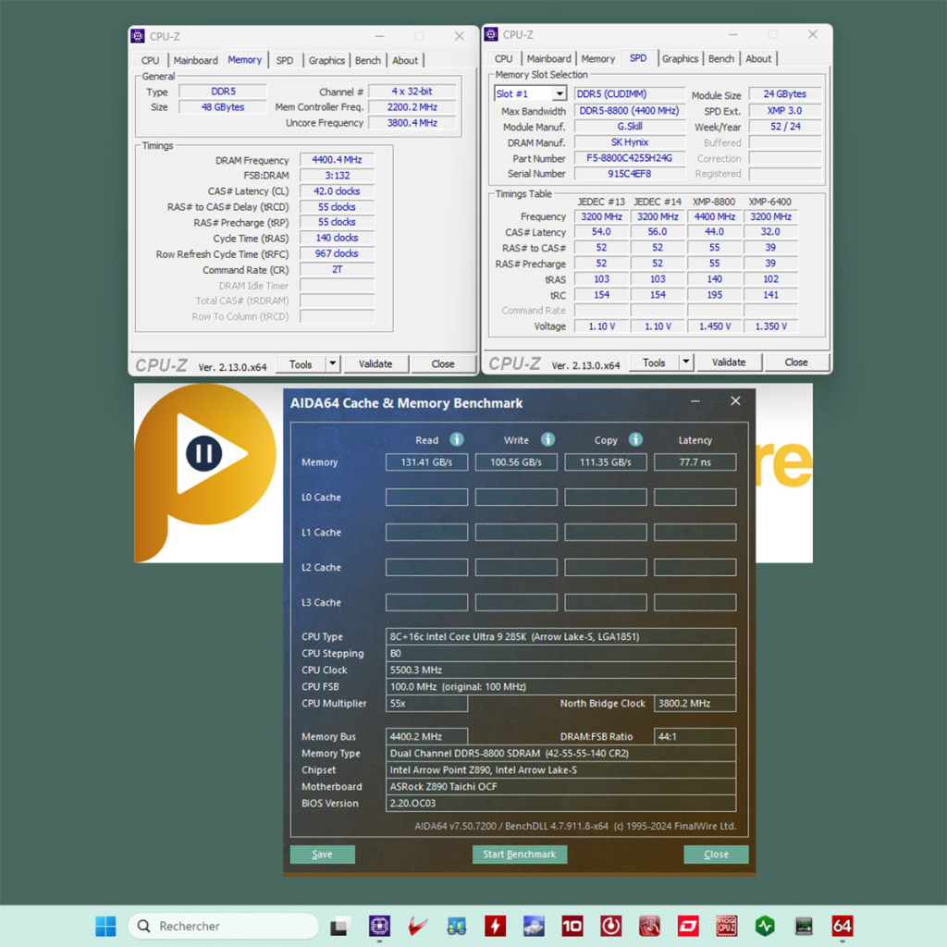Click the DRAM Frequency value 4400.4 MHz

pos(337,160)
